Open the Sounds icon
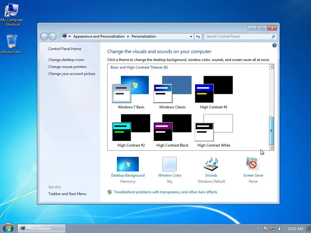 (x=211, y=164)
